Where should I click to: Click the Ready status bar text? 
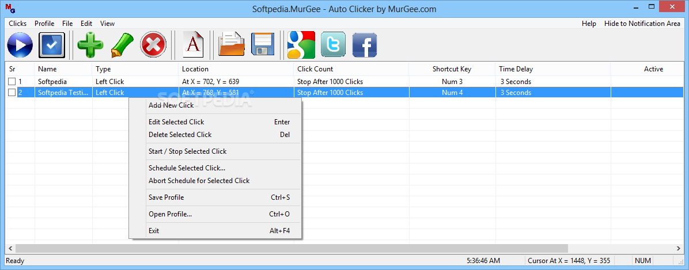click(x=15, y=261)
